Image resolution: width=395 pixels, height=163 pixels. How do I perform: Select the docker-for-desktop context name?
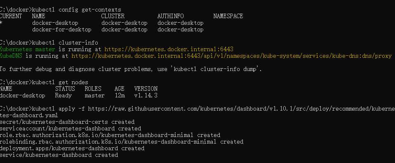(x=62, y=29)
